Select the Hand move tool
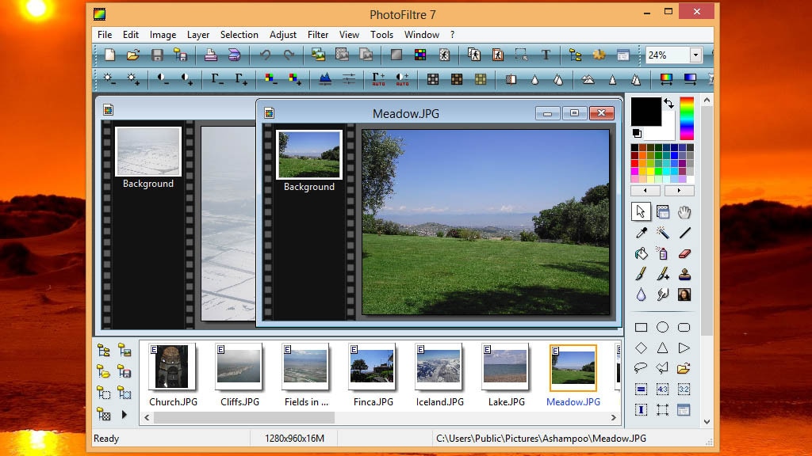Screen dimensions: 812x456 coord(684,212)
